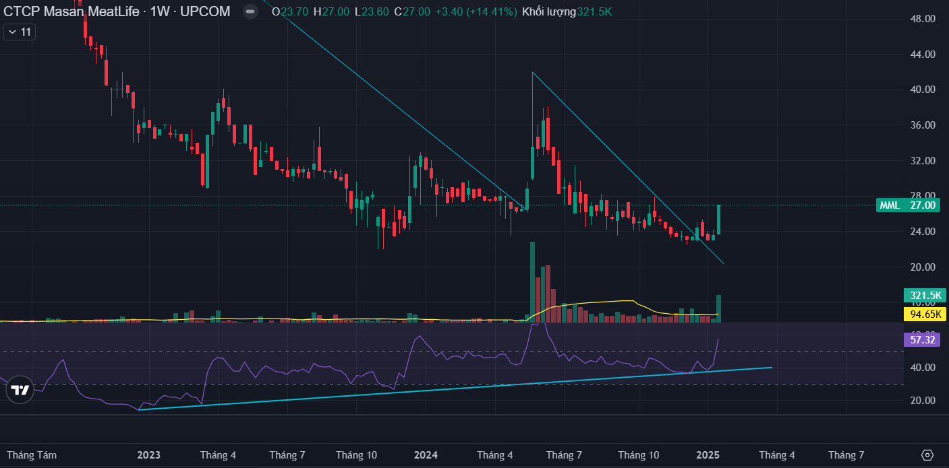Click the H27.00 high value in the header
Image resolution: width=949 pixels, height=468 pixels.
coord(331,11)
